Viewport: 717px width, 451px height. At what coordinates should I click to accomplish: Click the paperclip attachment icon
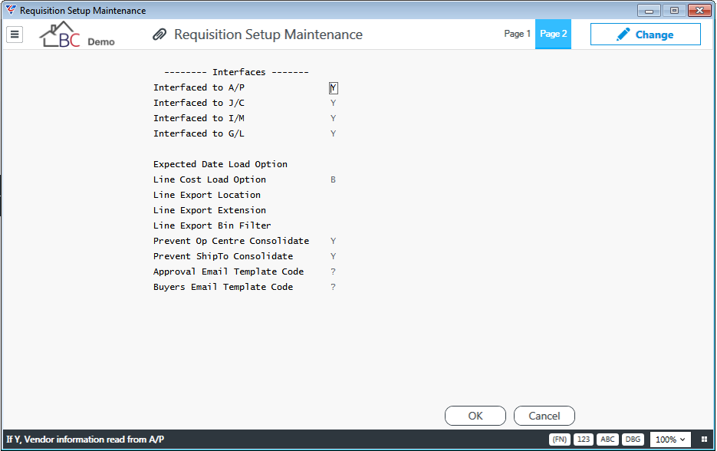tap(160, 35)
